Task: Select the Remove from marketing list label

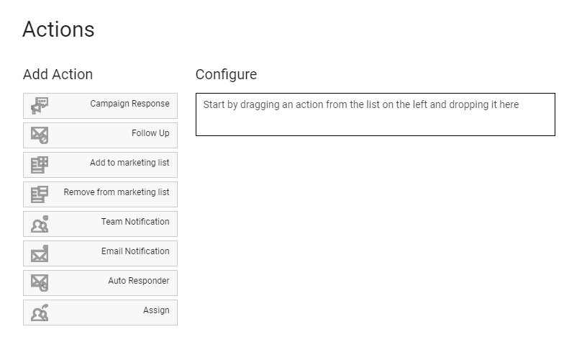Action: [117, 192]
